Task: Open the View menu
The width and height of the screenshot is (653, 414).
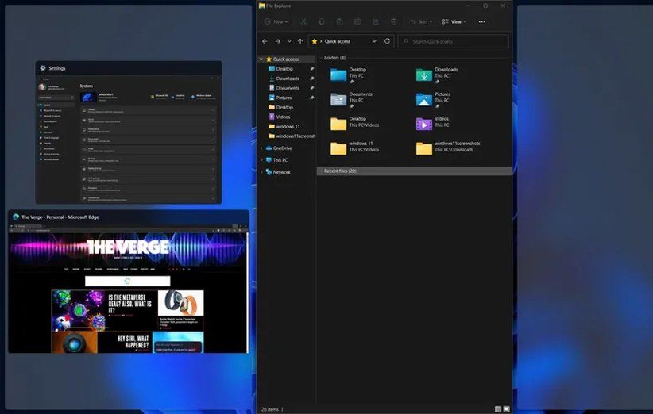Action: point(454,21)
